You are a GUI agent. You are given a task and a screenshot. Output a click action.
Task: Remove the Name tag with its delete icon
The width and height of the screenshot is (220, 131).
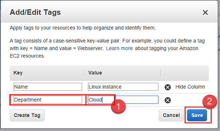point(168,87)
